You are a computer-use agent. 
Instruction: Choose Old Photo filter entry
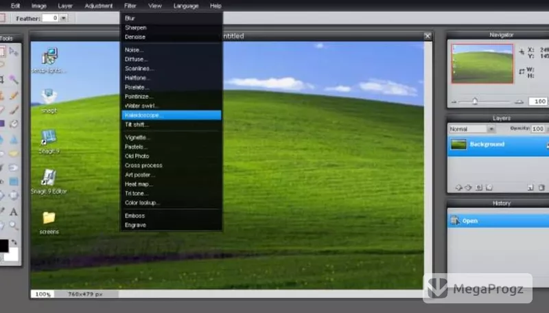(172, 156)
